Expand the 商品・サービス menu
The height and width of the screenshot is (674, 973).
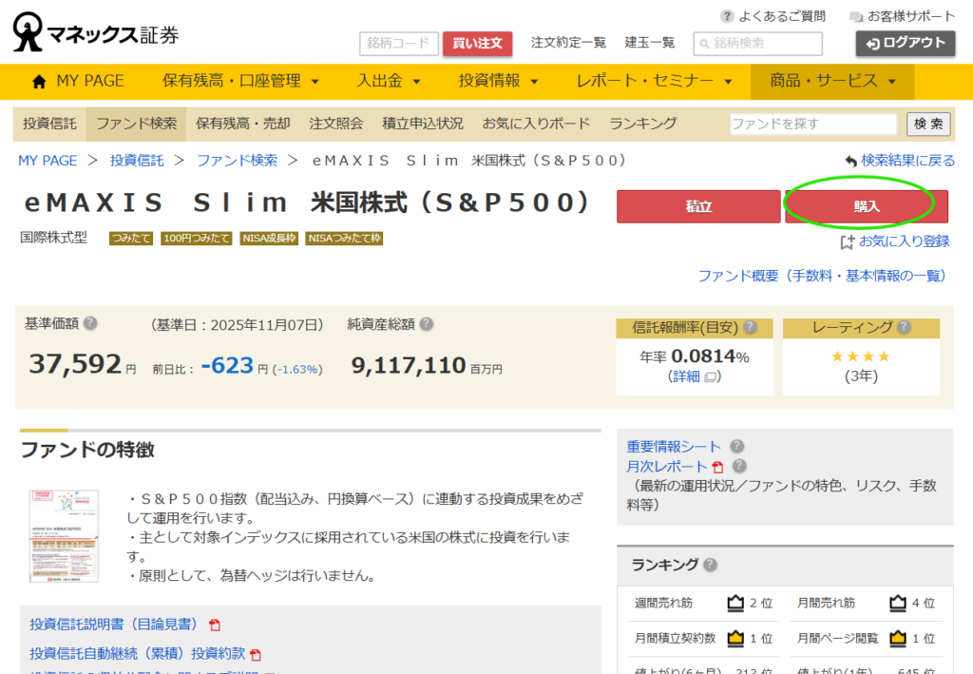coord(832,82)
